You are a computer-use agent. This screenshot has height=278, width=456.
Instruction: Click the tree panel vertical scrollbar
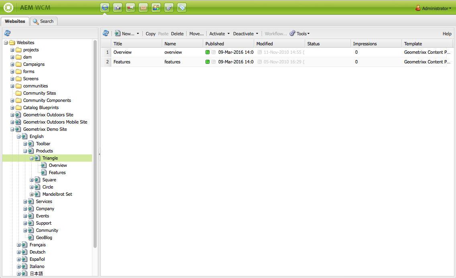[x=95, y=144]
